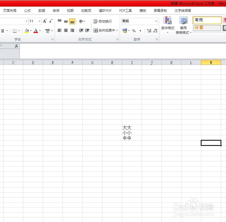Toggle bottom vertical alignment button
Image resolution: width=226 pixels, height=222 pixels.
click(72, 21)
